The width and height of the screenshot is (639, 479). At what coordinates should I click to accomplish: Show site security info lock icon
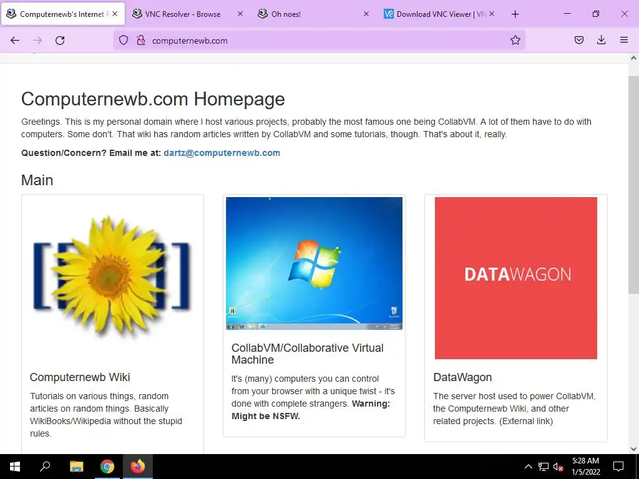[x=141, y=41]
